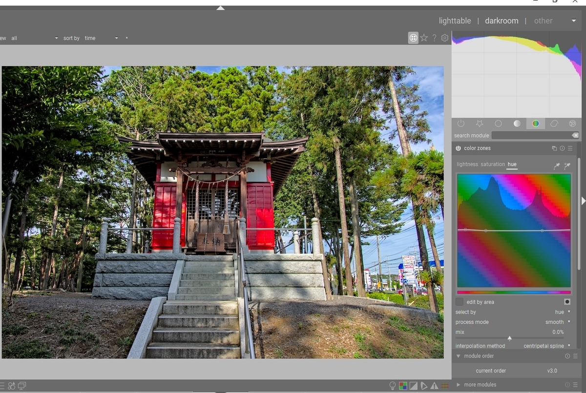Open the correction modules group
The width and height of the screenshot is (586, 393).
554,124
